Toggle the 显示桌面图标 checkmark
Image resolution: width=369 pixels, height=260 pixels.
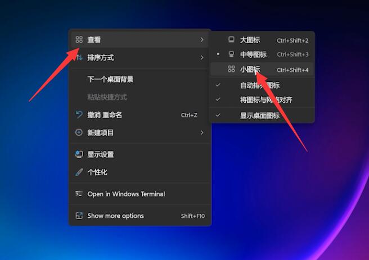[218, 115]
